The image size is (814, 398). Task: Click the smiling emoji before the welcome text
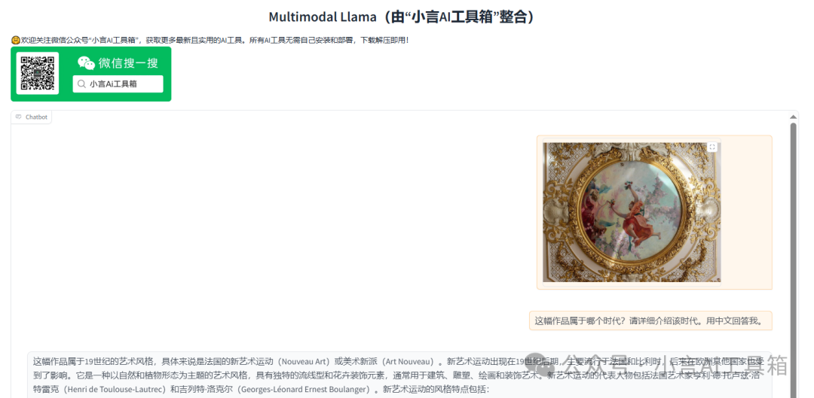[16, 40]
